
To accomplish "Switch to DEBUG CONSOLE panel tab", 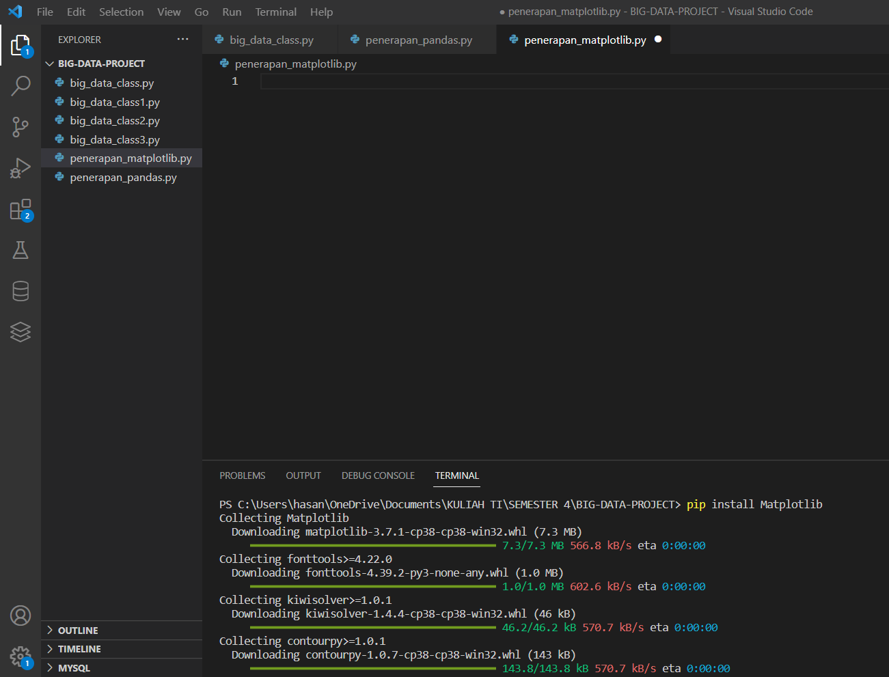I will pos(378,475).
